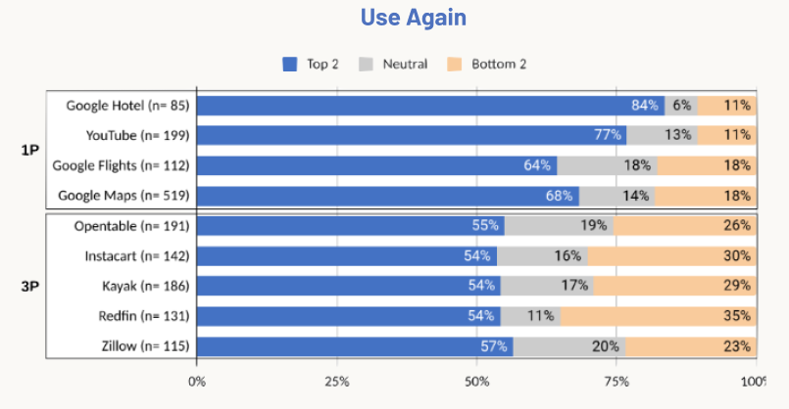Click the gray Neutral legend swatch

(x=368, y=65)
